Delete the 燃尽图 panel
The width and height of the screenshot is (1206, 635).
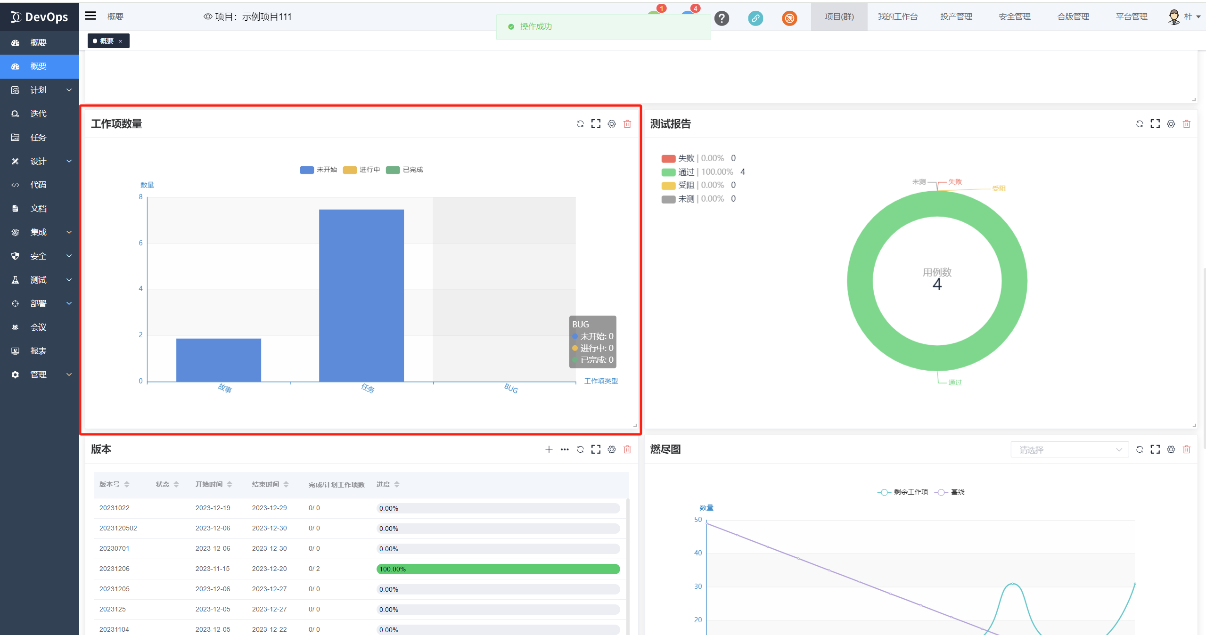[1186, 449]
